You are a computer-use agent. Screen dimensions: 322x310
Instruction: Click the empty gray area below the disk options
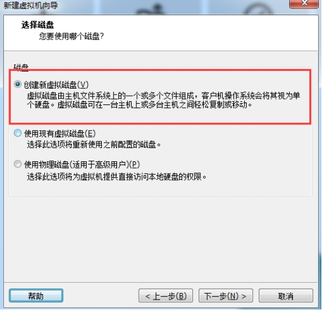coord(160,238)
